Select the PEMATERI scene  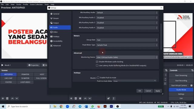25,74
